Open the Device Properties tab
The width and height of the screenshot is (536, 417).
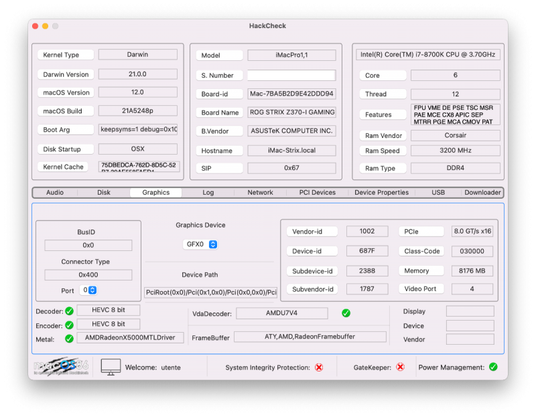(381, 192)
